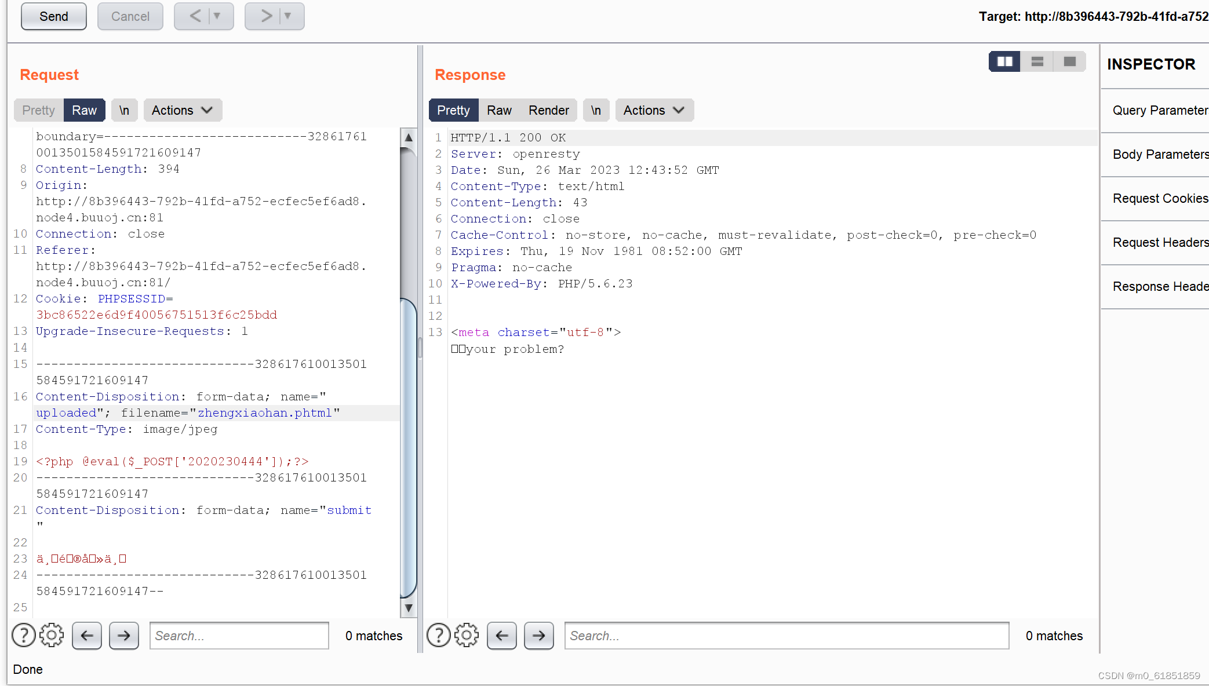The image size is (1209, 686).
Task: Switch to side-by-side split layout icon
Action: pos(1004,61)
